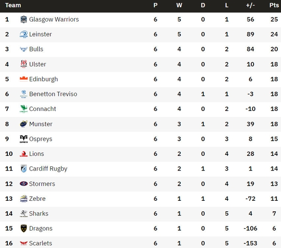Viewport: 281px width, 248px height.
Task: Open the Benetton Treviso team link
Action: (53, 94)
